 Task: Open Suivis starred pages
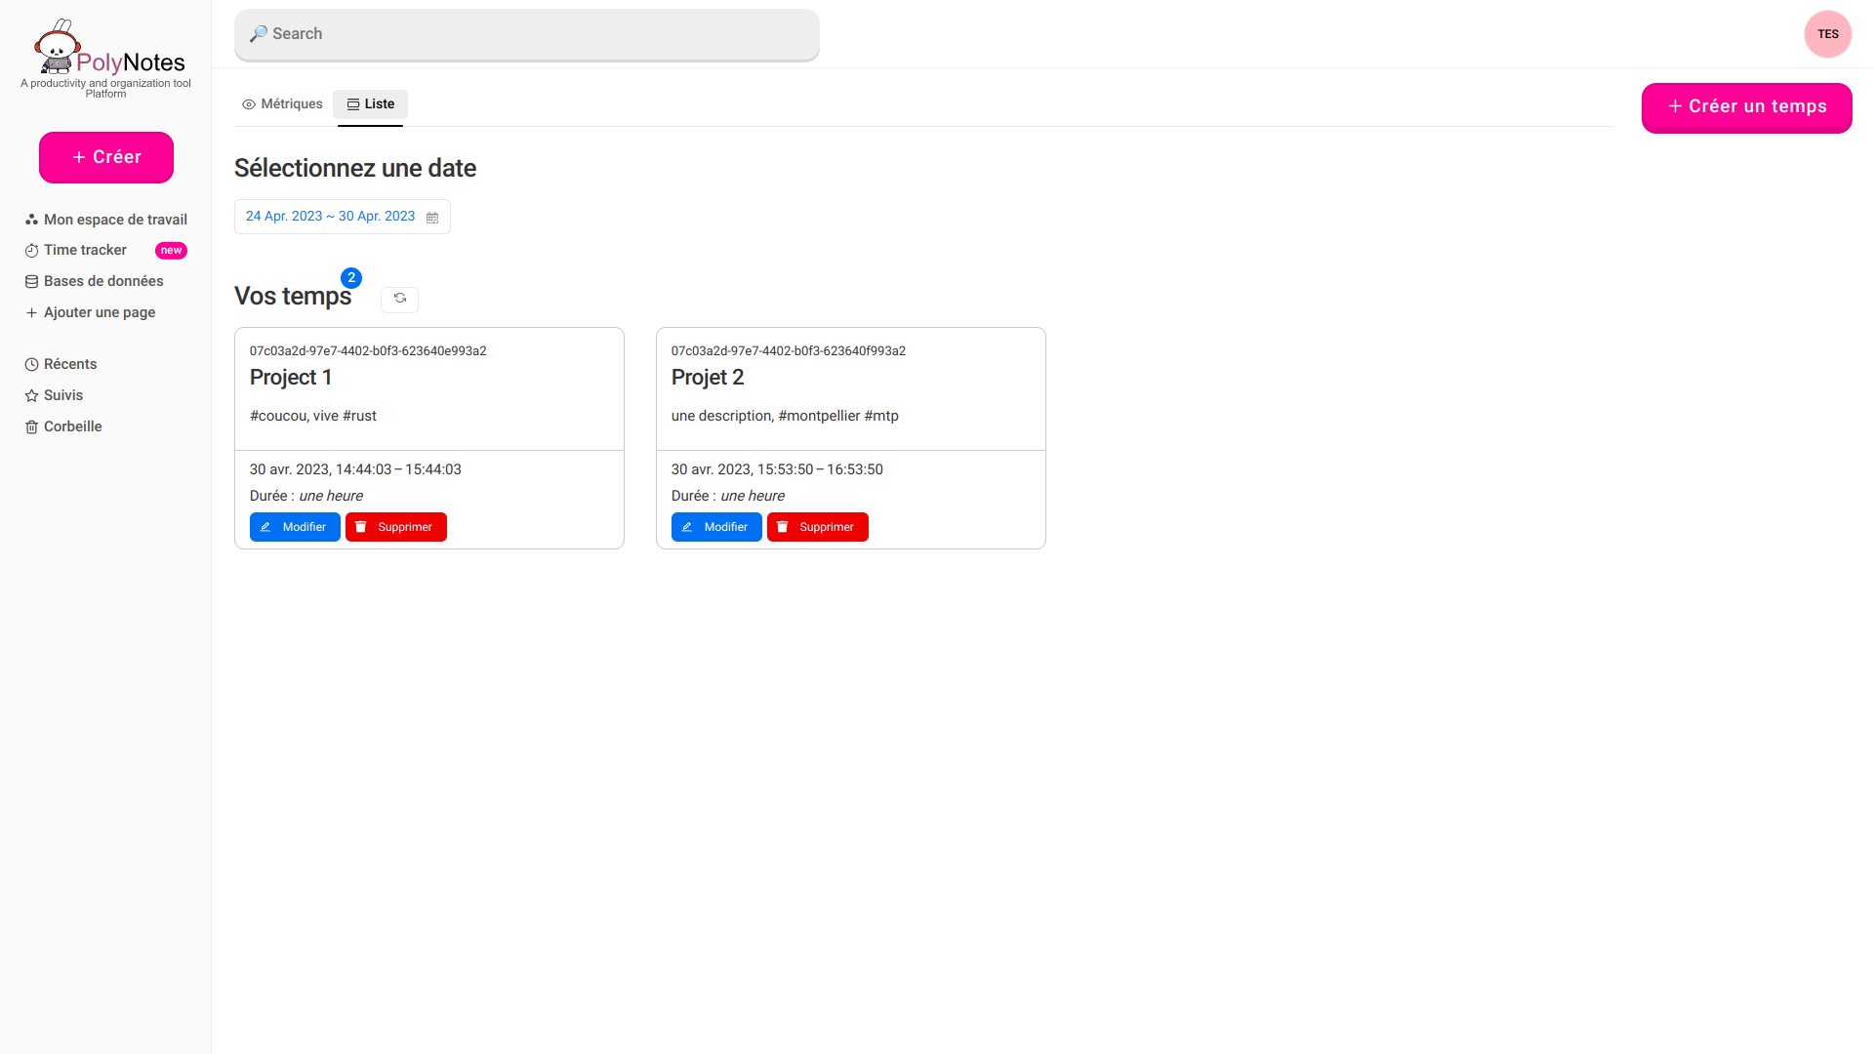point(62,395)
